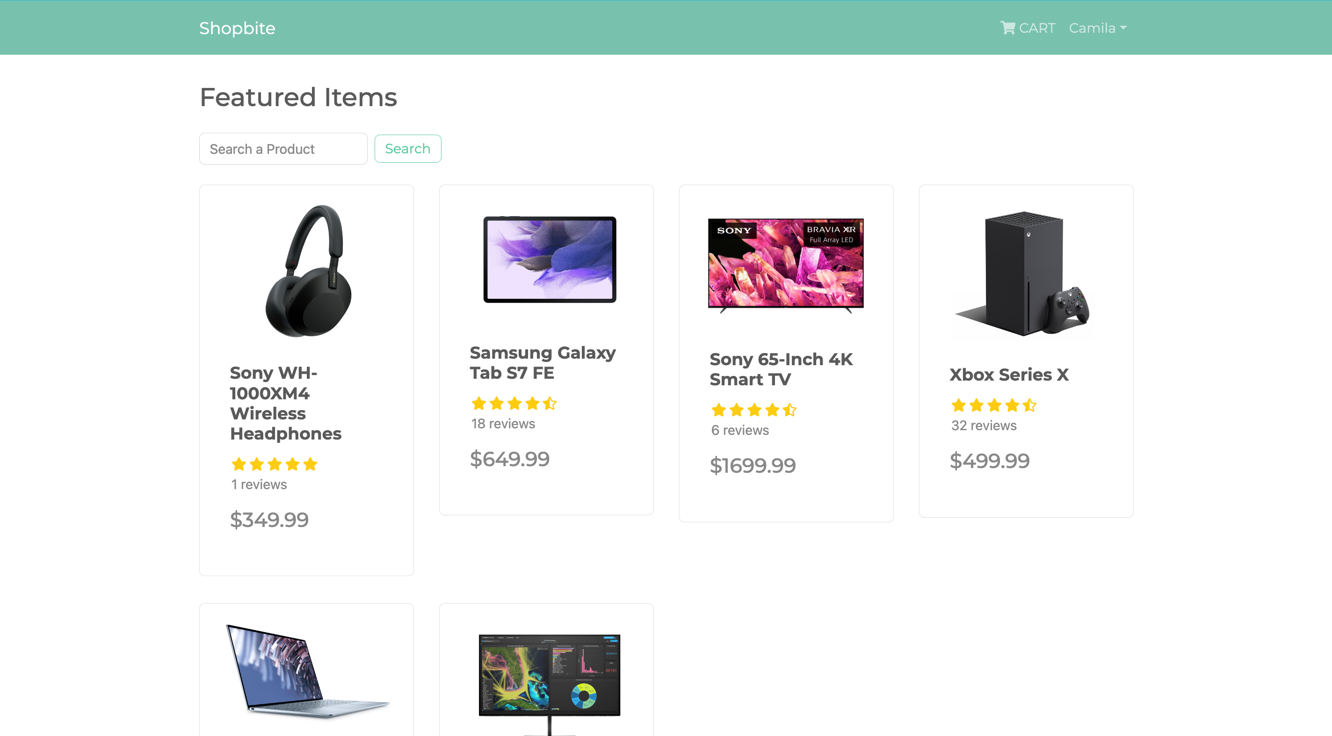1332x736 pixels.
Task: Click star rating on Sony TV
Action: pos(754,410)
